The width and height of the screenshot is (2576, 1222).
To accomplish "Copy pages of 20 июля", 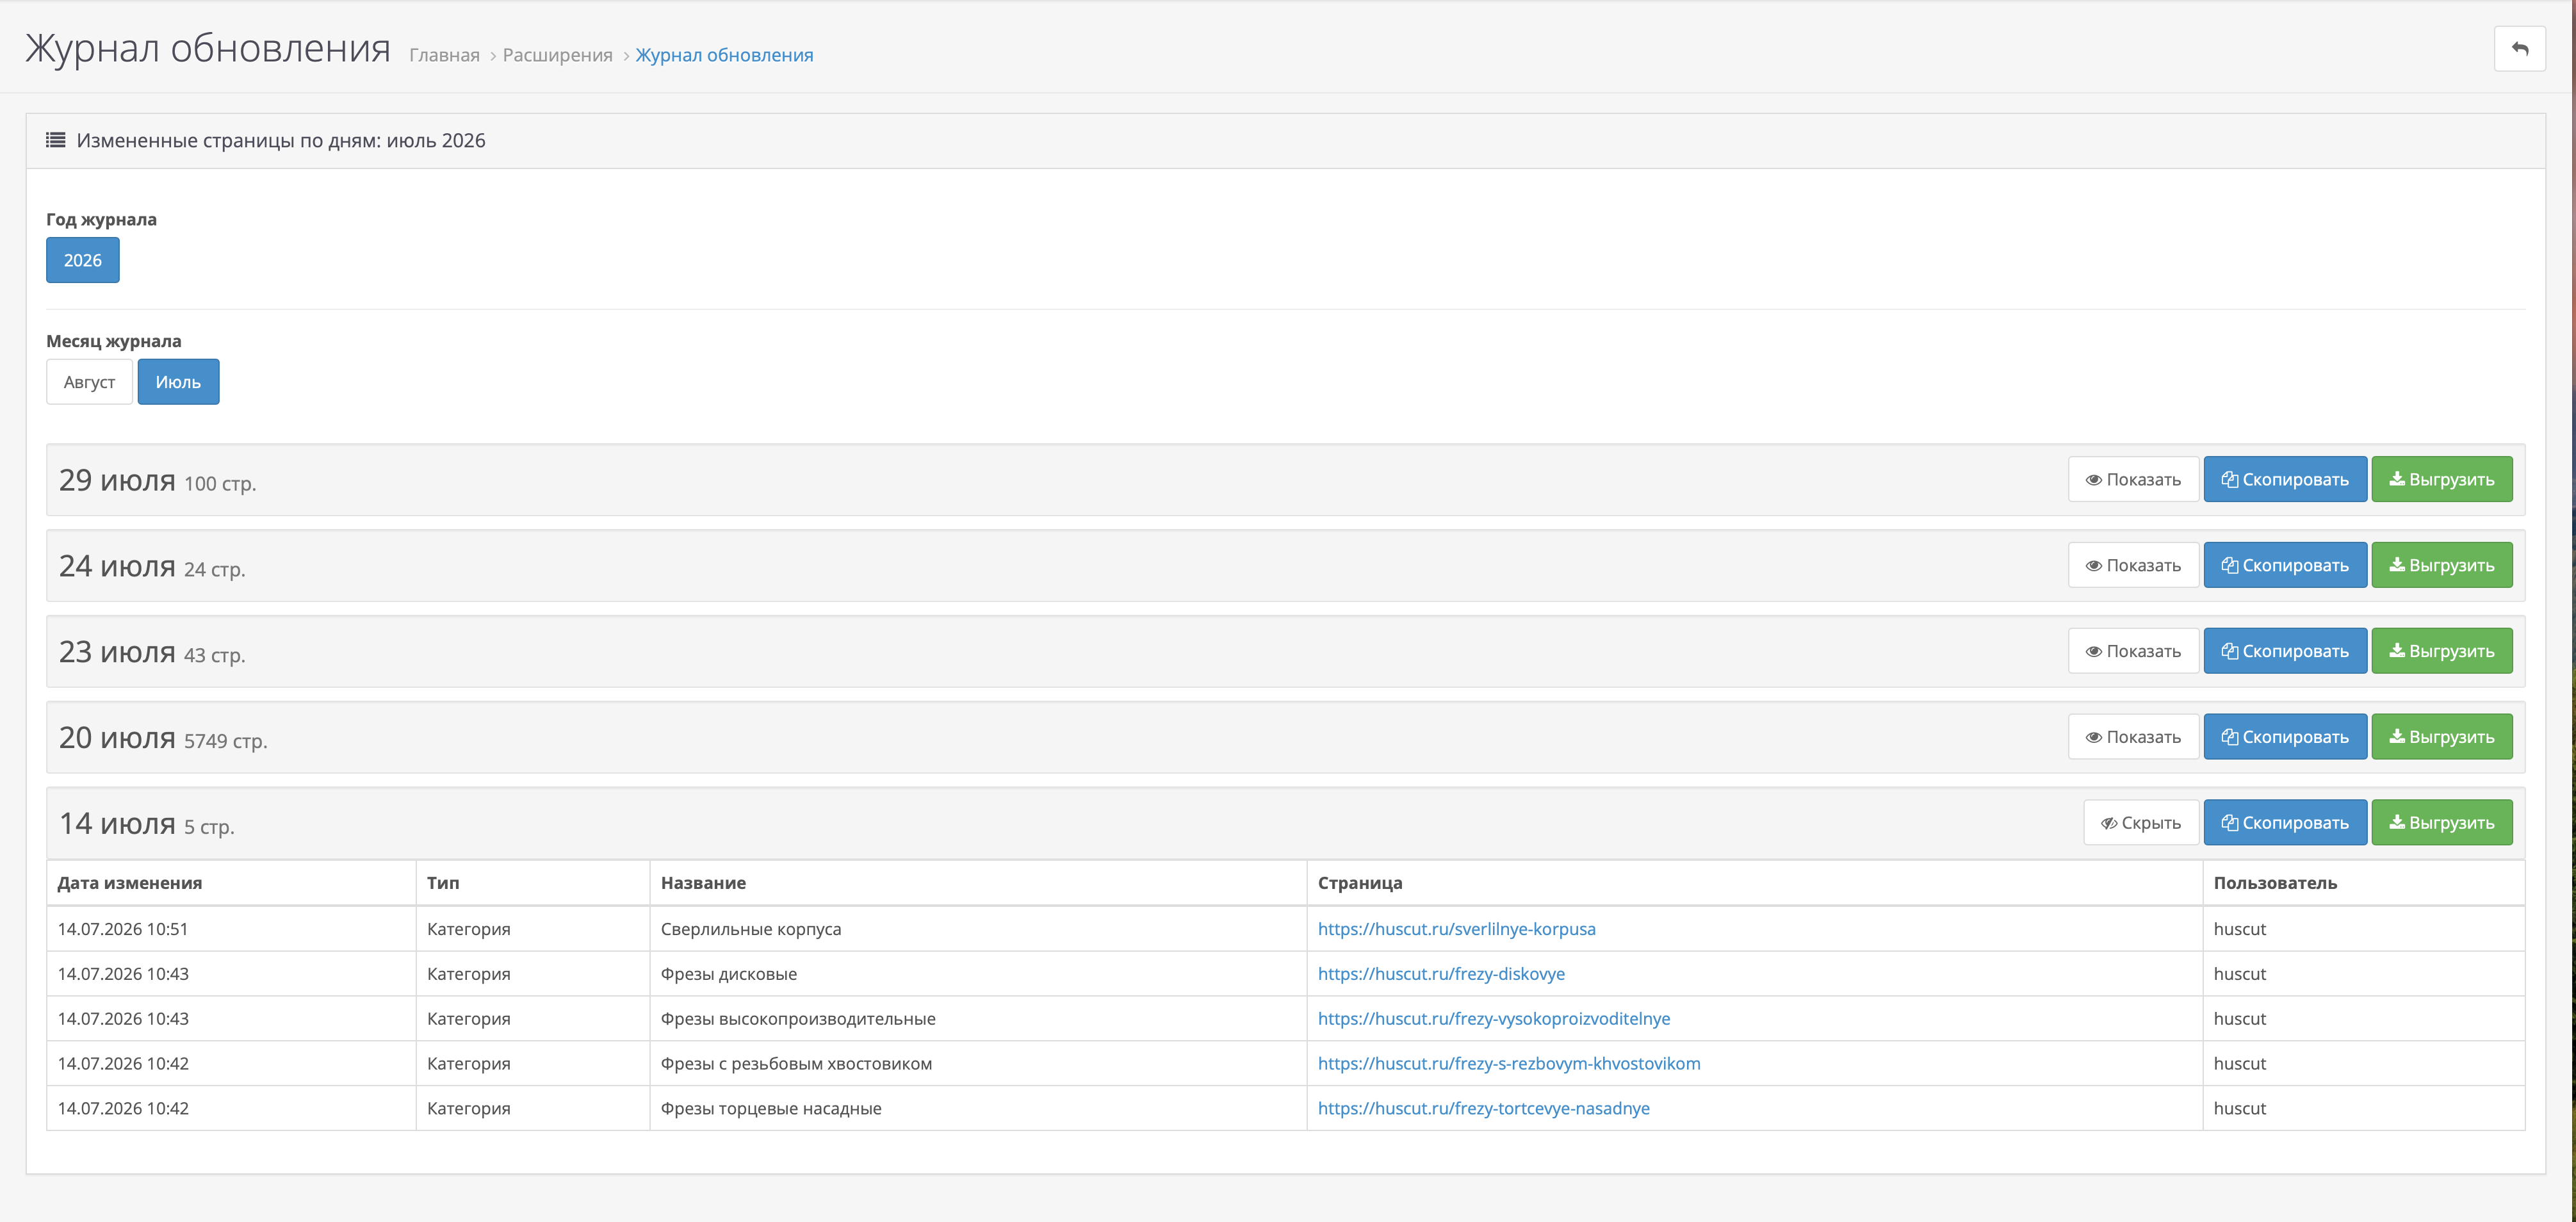I will 2285,737.
